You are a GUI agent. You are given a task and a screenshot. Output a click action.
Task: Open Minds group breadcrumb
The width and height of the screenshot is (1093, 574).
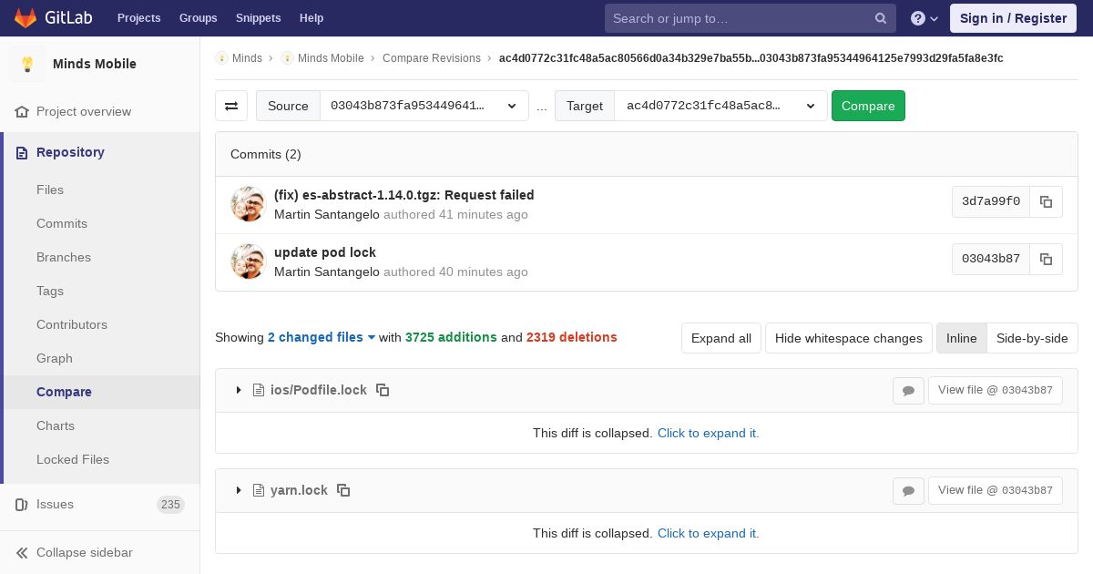point(247,58)
